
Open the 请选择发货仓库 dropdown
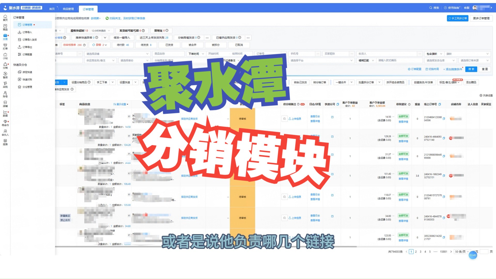(440, 60)
